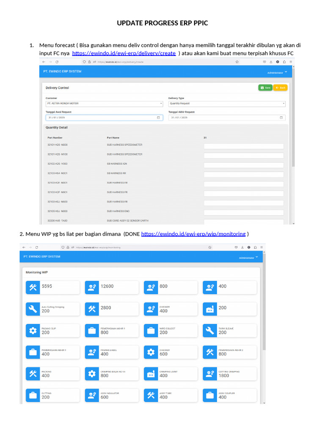
Task: Click tools icon on ASSY TUBE card
Action: [x=151, y=395]
